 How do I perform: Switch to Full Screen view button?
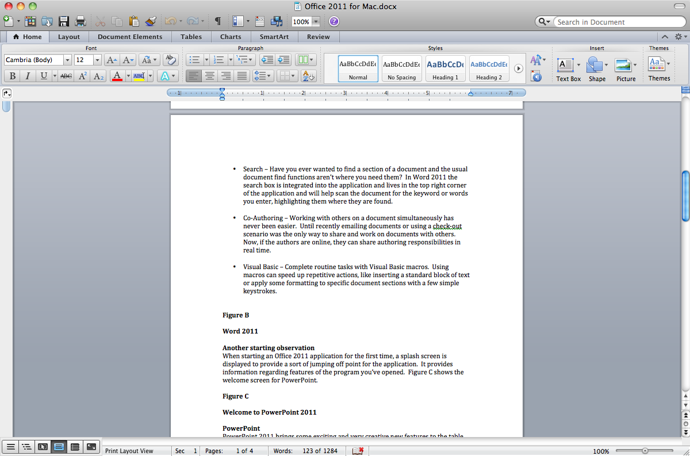tap(91, 447)
